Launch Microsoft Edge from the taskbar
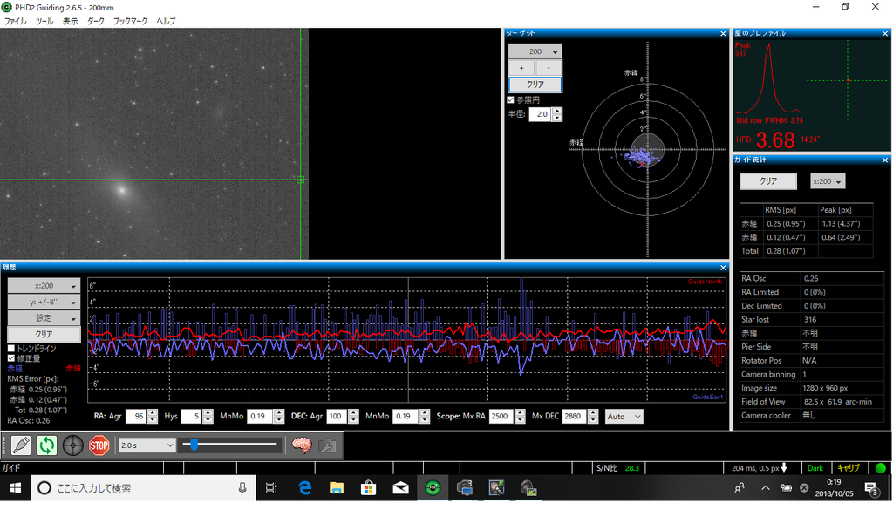The height and width of the screenshot is (510, 893). tap(304, 488)
